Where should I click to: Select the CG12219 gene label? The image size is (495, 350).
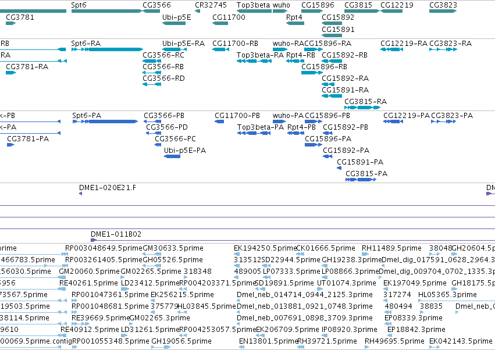click(397, 5)
